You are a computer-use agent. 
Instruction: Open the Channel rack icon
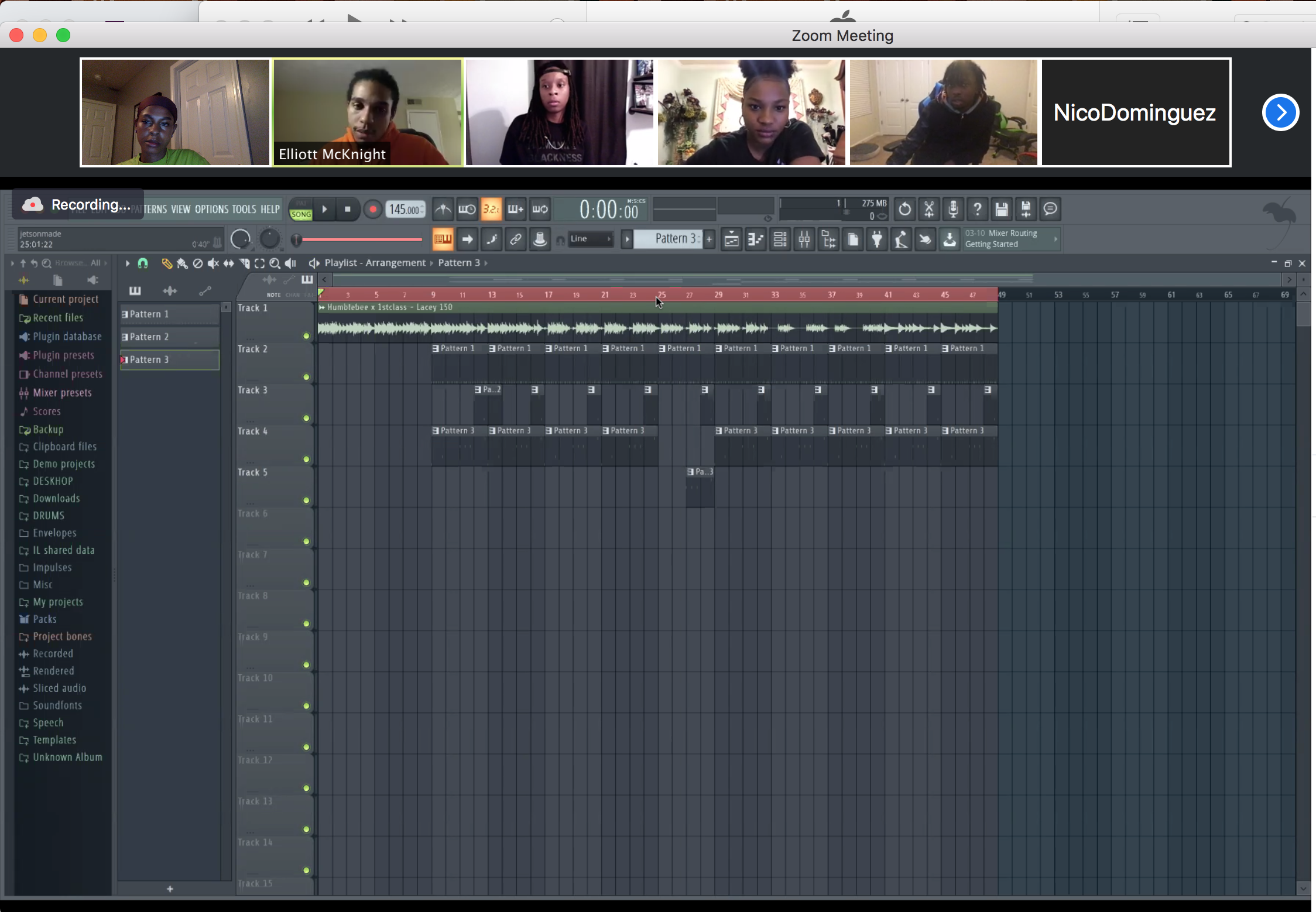[x=780, y=239]
